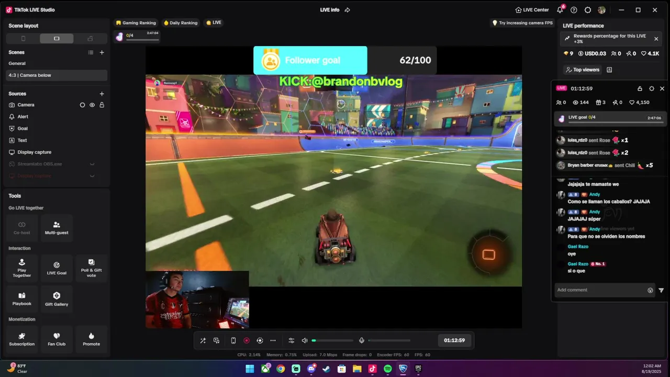
Task: Open Poll & Gift vote tool
Action: click(x=91, y=268)
